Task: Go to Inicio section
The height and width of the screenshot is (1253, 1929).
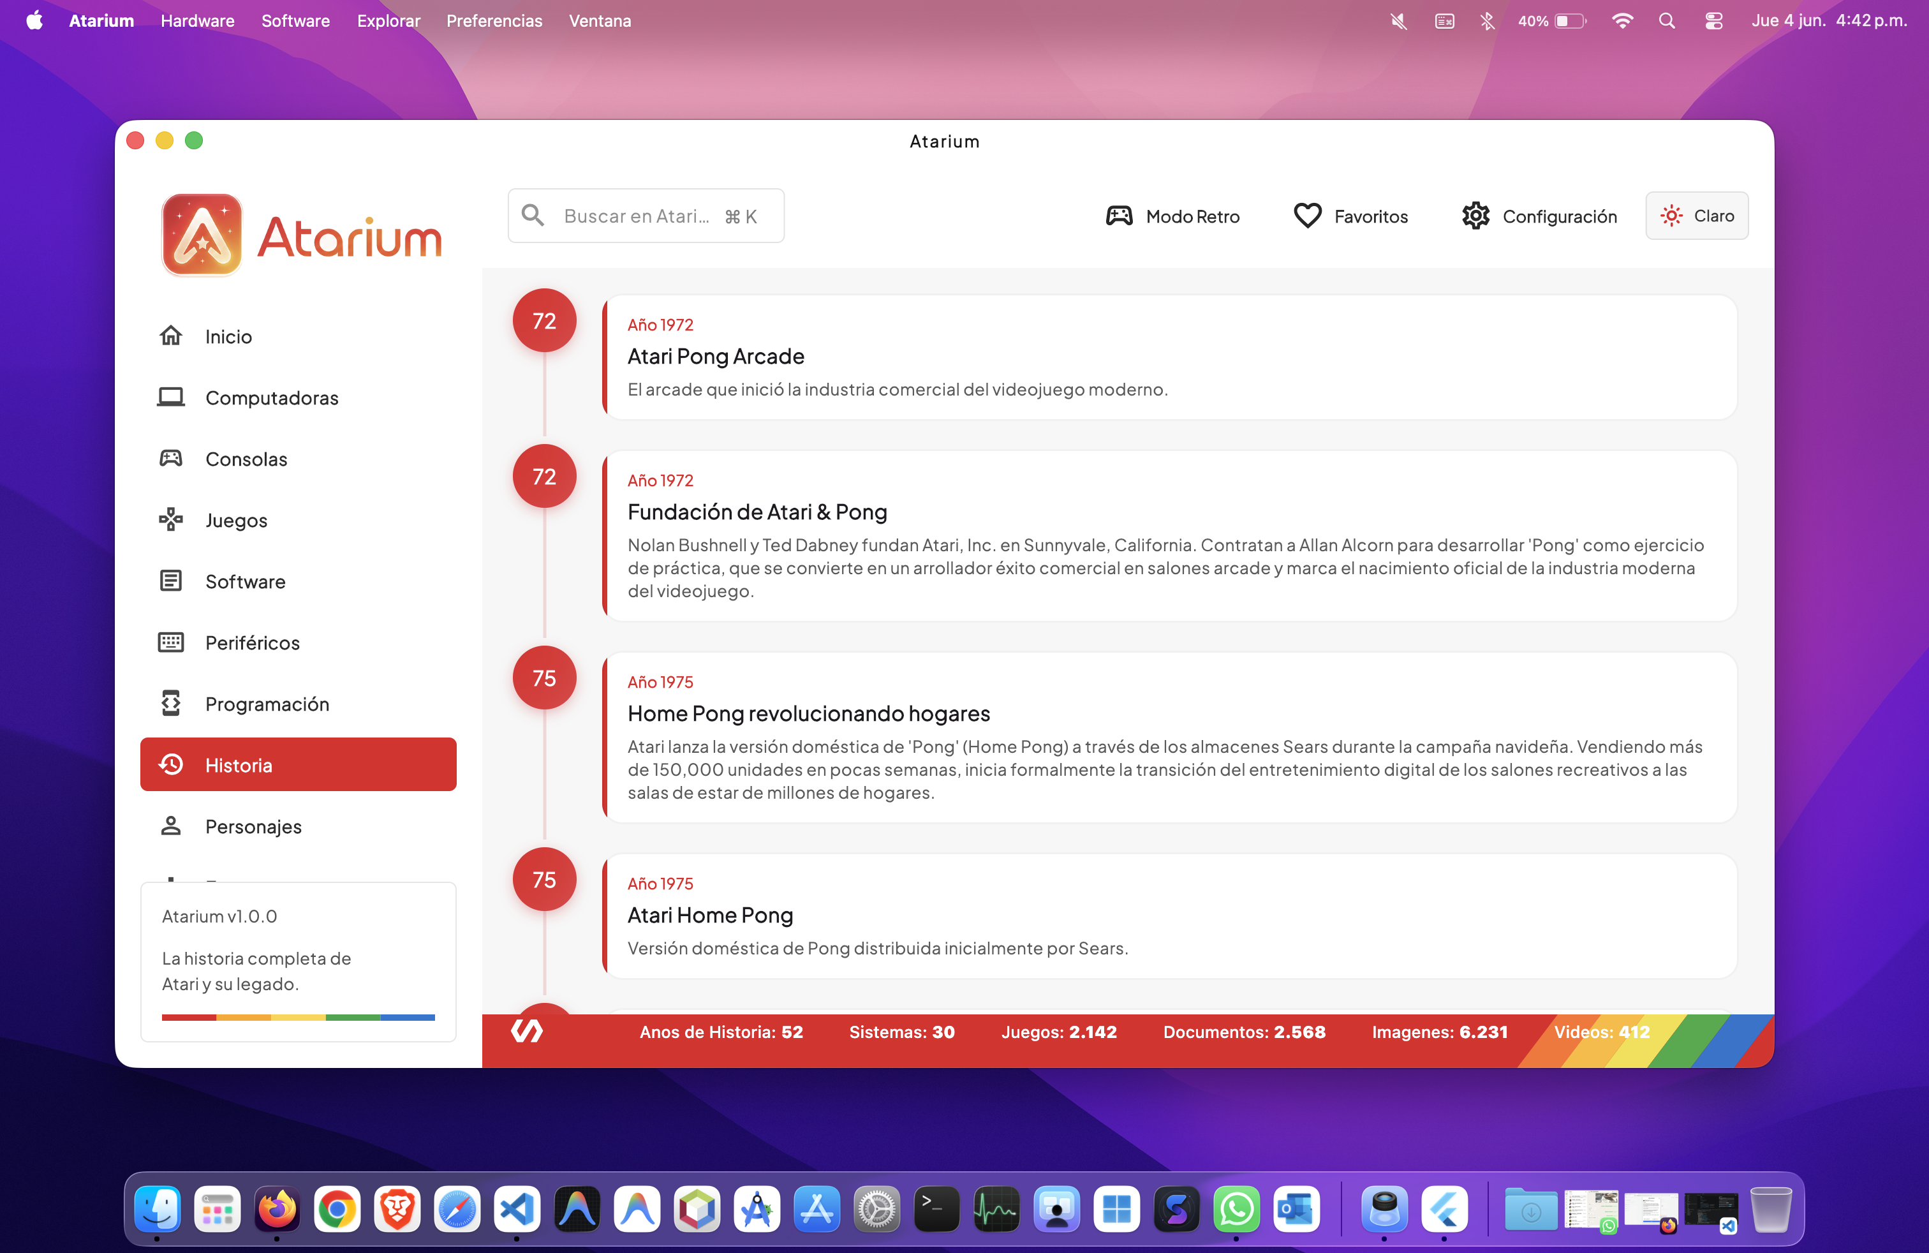Action: (x=299, y=336)
